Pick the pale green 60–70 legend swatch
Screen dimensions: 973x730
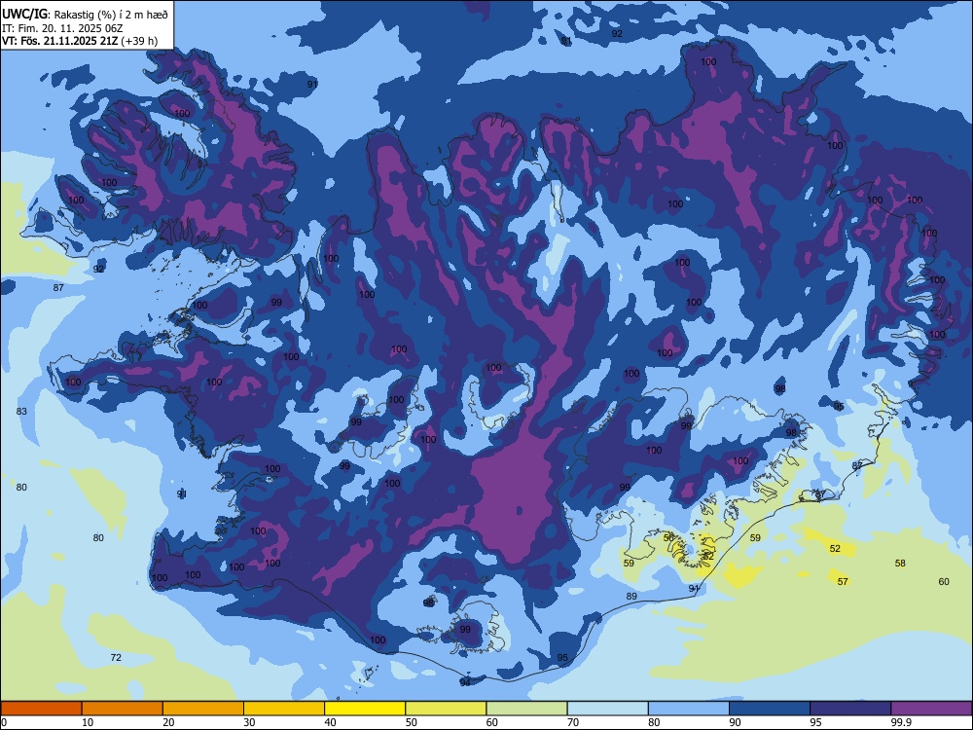pyautogui.click(x=526, y=709)
